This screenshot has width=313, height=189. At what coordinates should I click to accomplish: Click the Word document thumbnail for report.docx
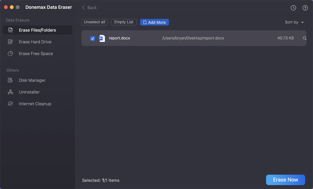pos(101,38)
